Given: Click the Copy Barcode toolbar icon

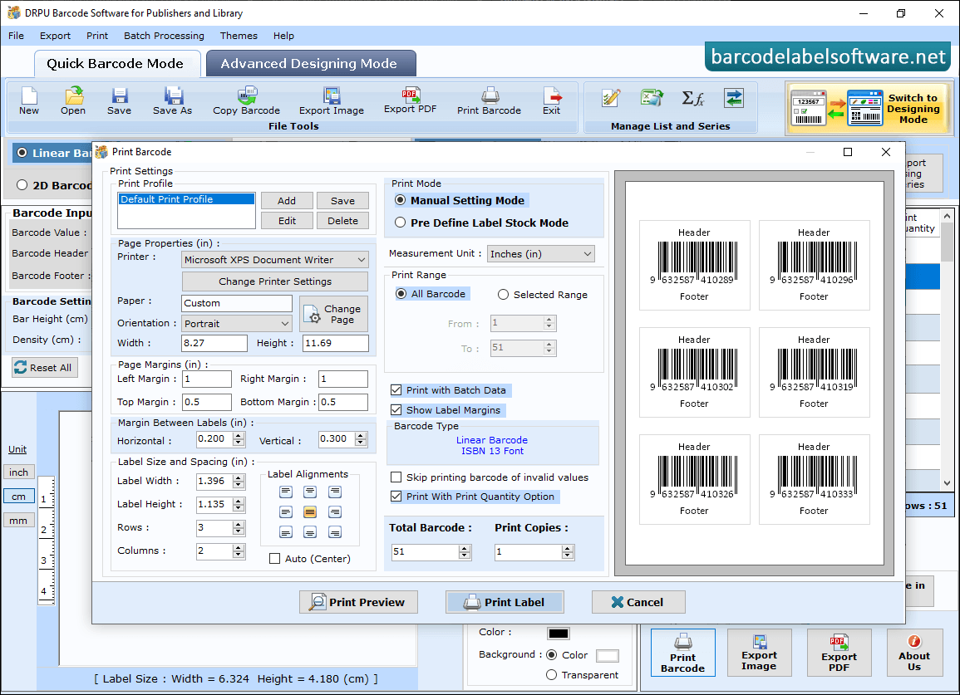Looking at the screenshot, I should pyautogui.click(x=246, y=101).
